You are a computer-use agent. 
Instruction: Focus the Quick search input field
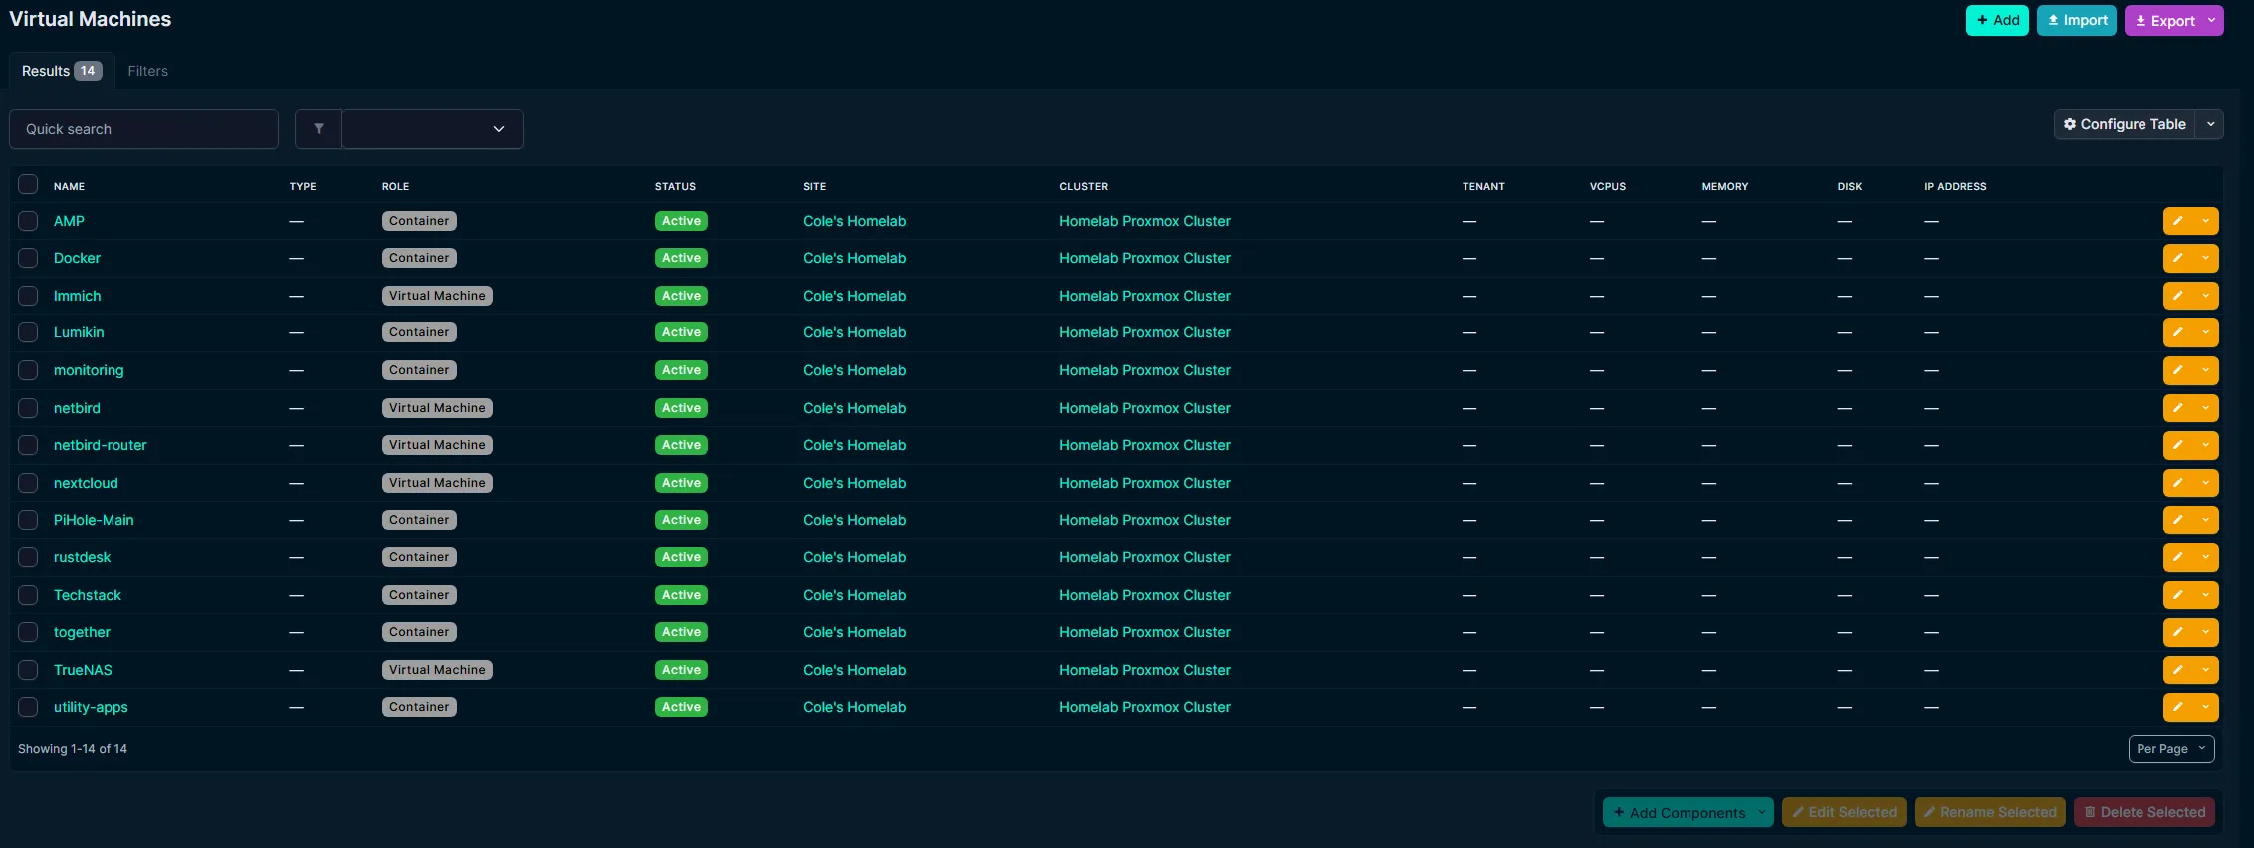[143, 129]
